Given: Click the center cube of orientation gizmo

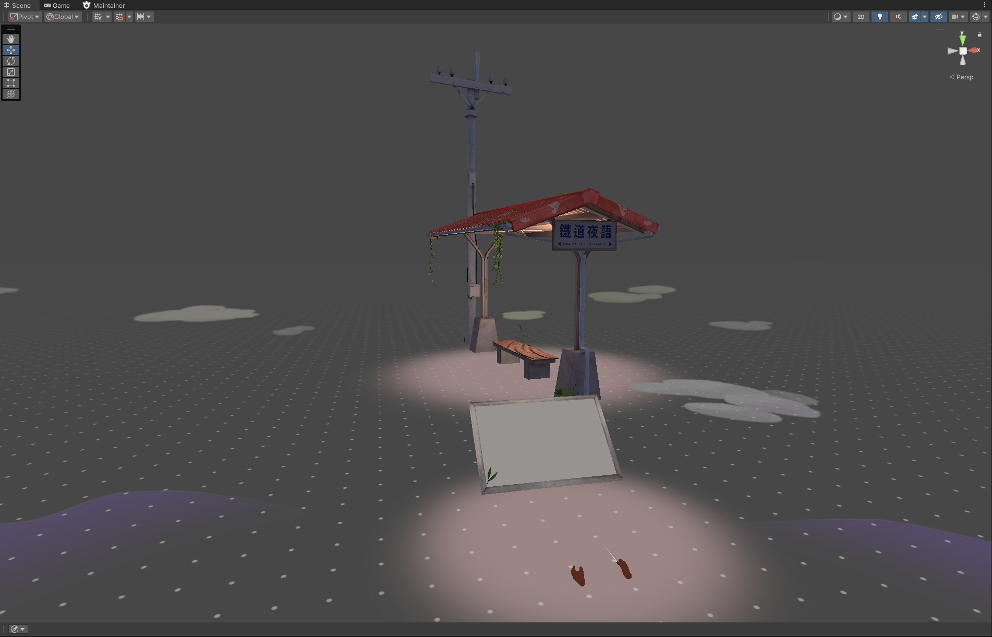Looking at the screenshot, I should click(963, 51).
